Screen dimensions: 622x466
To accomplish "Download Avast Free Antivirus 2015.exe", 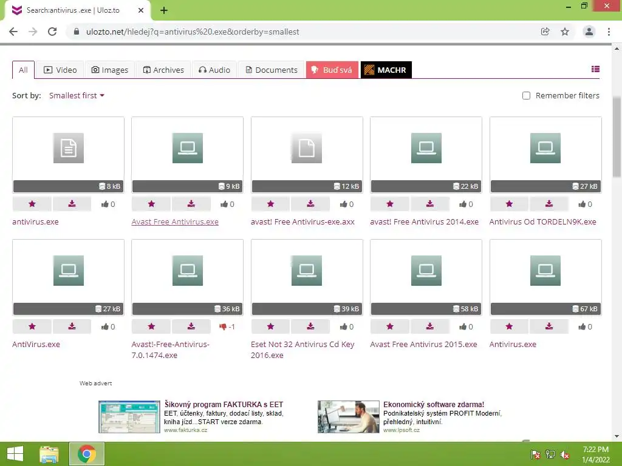I will [430, 326].
